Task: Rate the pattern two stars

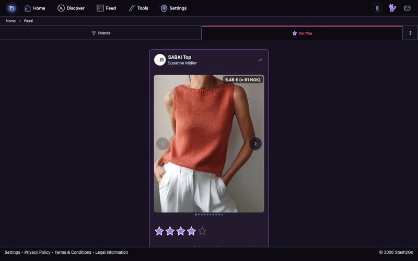Action: pyautogui.click(x=170, y=231)
